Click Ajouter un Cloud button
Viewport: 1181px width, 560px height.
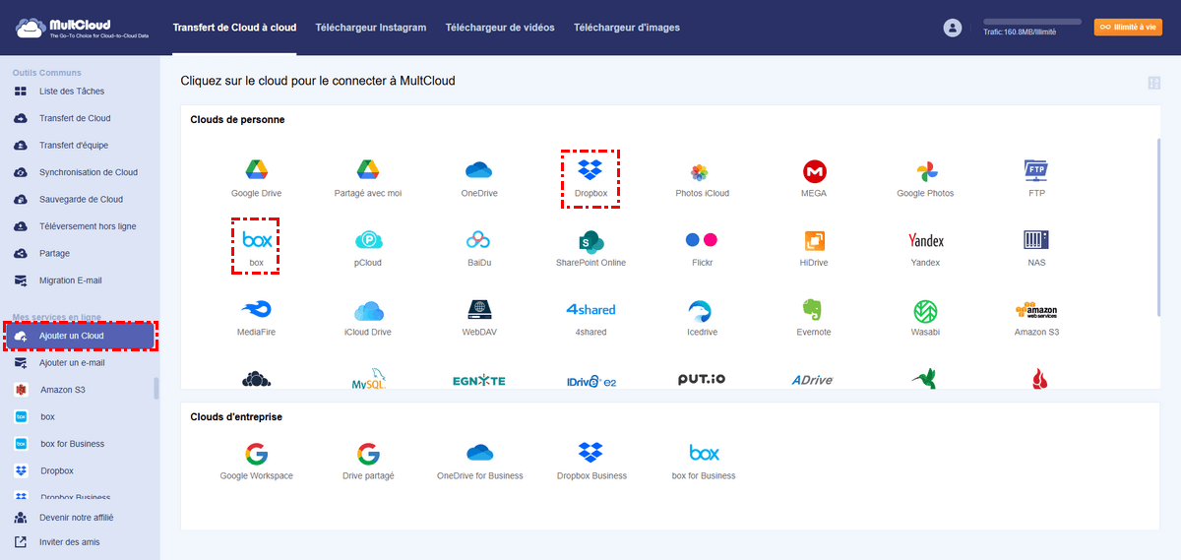[x=80, y=336]
